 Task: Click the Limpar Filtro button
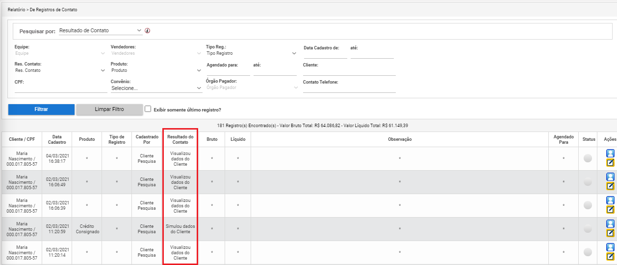tap(109, 110)
